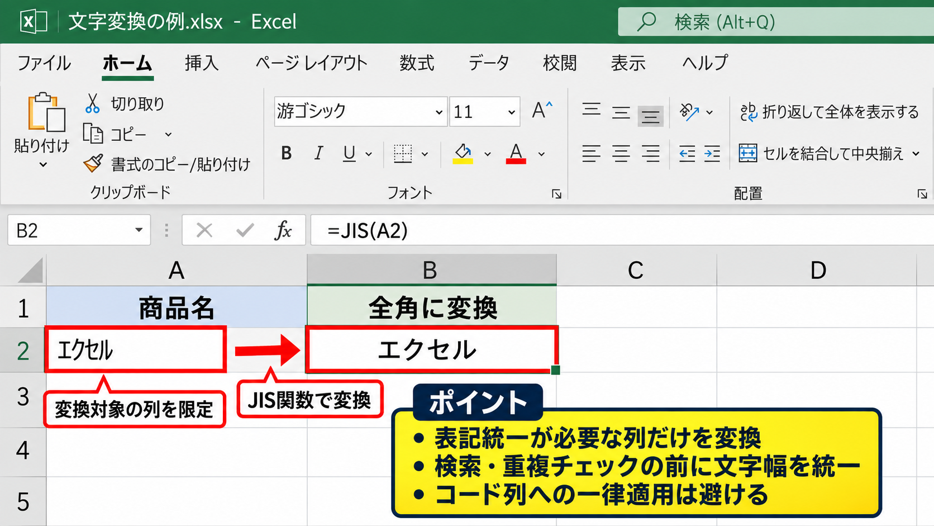Toggle wrap text (折り返して全体を表示する)
934x526 pixels.
(x=830, y=112)
